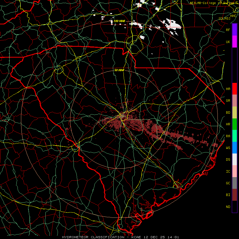Pick the dark green HR legend swatch
239x239 pixels.
tap(234, 124)
